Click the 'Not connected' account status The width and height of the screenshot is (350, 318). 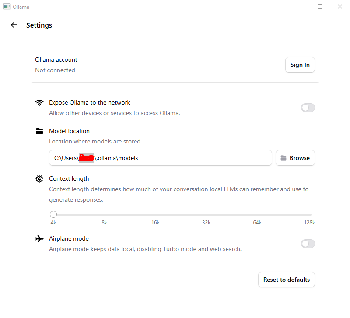tap(55, 70)
